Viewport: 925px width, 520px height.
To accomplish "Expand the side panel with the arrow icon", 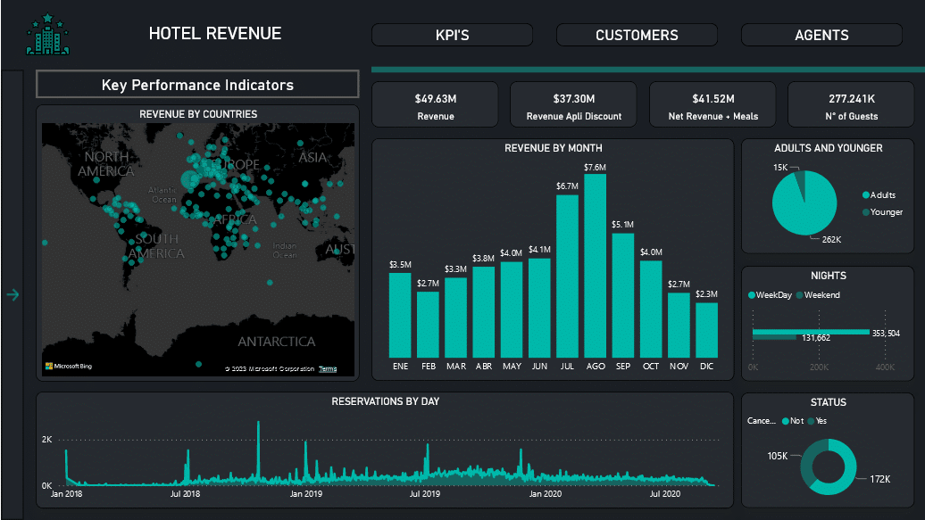I will click(13, 294).
